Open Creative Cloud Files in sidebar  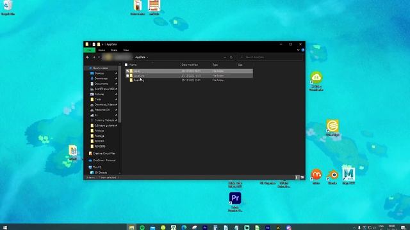click(x=104, y=153)
